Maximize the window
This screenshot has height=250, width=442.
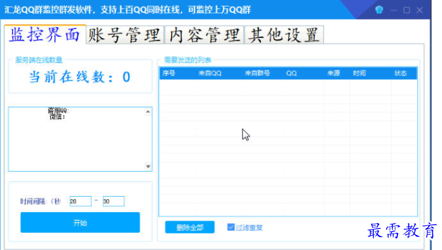coord(406,10)
